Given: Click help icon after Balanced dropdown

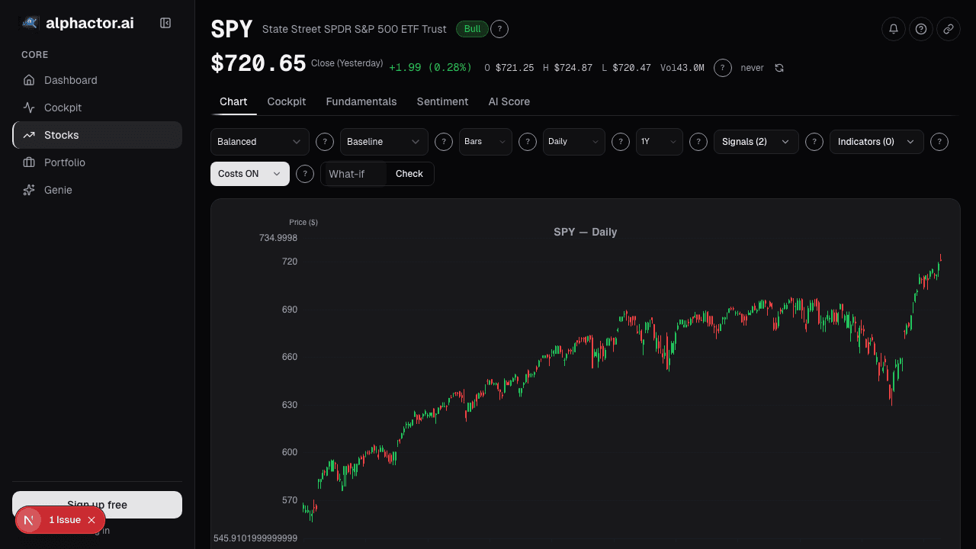Looking at the screenshot, I should pos(325,142).
